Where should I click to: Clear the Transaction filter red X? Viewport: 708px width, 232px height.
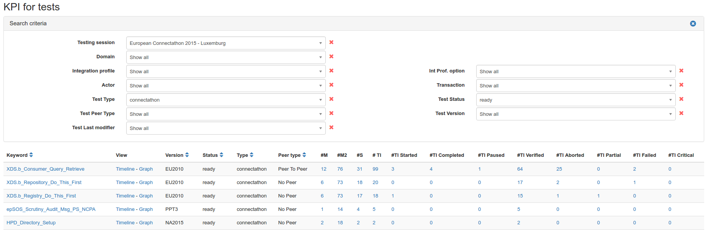681,85
